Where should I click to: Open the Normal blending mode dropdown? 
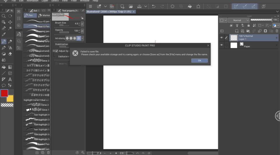tap(239, 20)
